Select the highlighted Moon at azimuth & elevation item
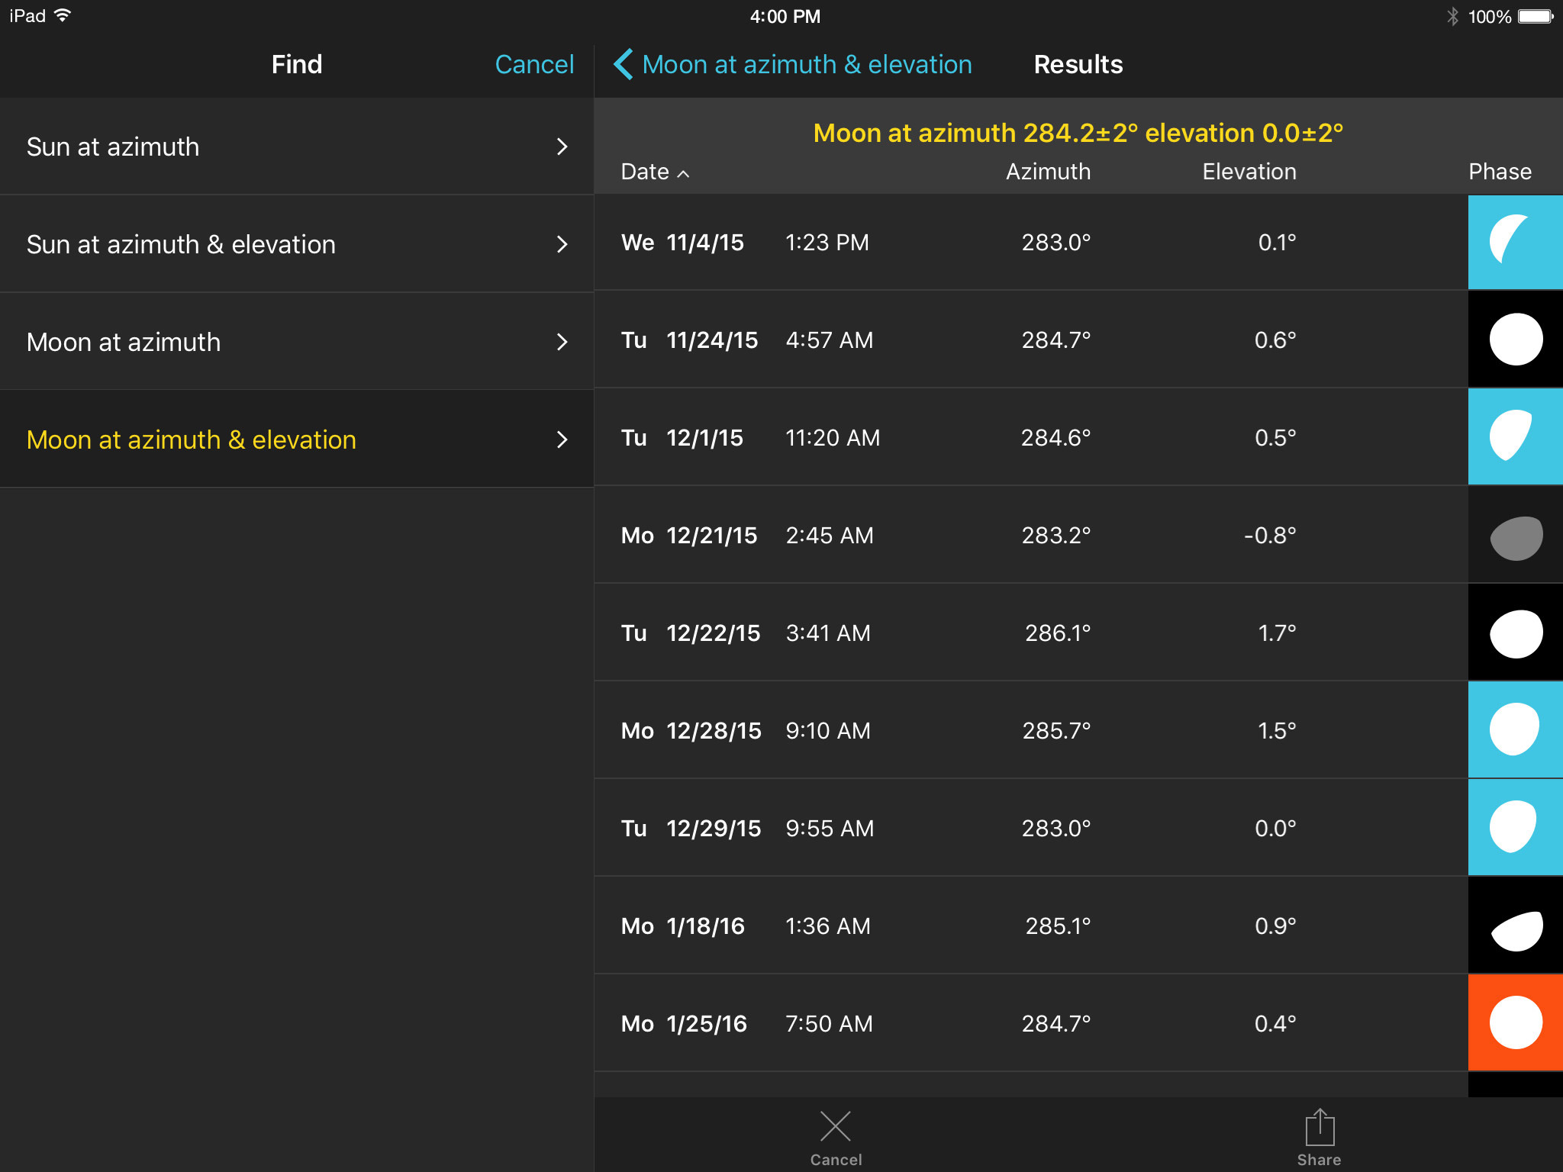The height and width of the screenshot is (1172, 1563). pyautogui.click(x=296, y=439)
